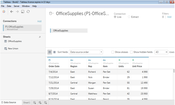Image resolution: width=175 pixels, height=105 pixels.
Task: Click the data source title OfficeSupplies
Action: [x=82, y=13]
